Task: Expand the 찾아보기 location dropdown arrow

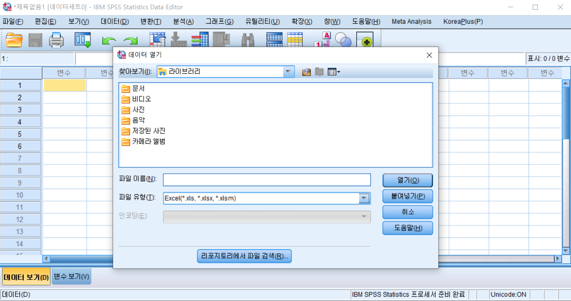Action: click(x=289, y=72)
